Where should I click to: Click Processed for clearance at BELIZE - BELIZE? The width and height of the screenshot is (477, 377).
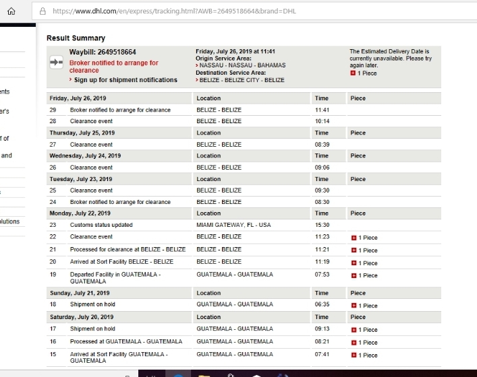[x=128, y=250]
